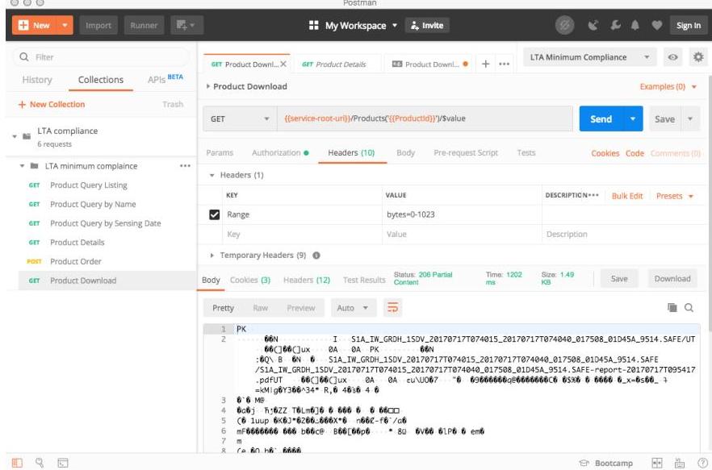The width and height of the screenshot is (712, 470).
Task: Open the New button dropdown arrow
Action: pos(65,26)
